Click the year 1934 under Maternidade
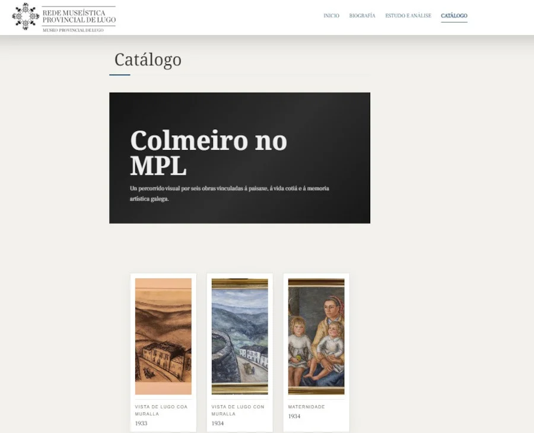This screenshot has height=433, width=534. pos(294,416)
